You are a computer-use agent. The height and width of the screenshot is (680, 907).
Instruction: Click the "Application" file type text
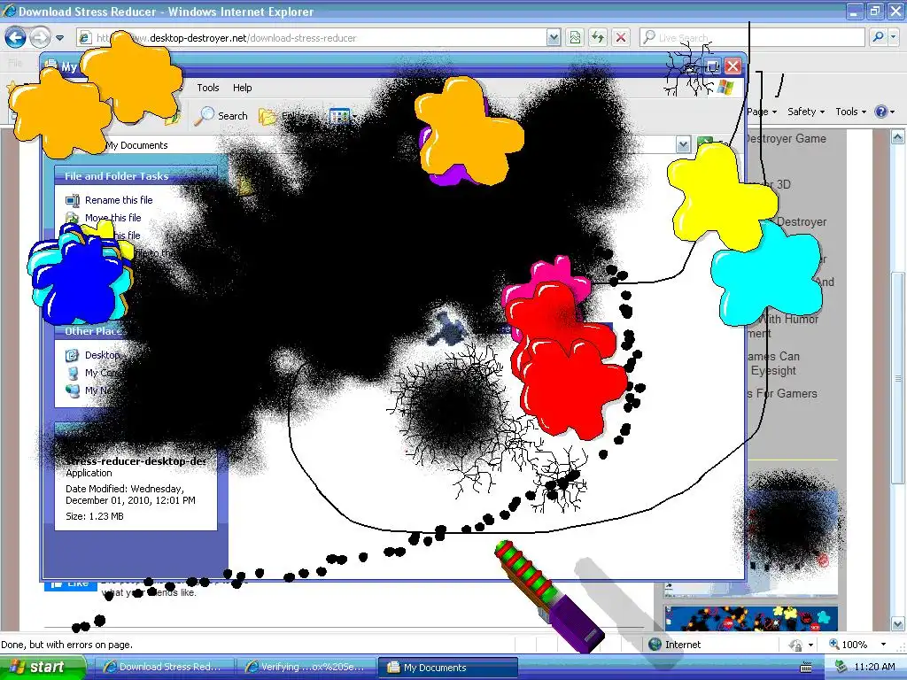pyautogui.click(x=89, y=473)
